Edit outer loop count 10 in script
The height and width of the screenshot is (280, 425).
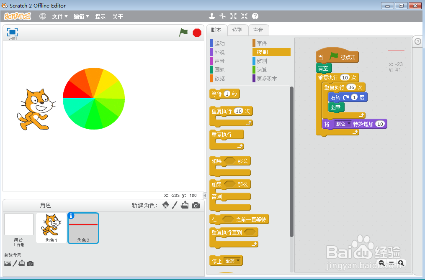345,78
